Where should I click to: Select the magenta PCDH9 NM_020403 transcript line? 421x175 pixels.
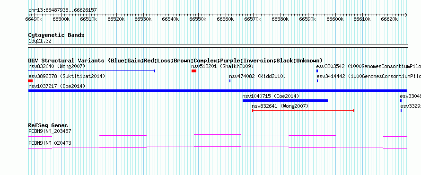pos(218,148)
